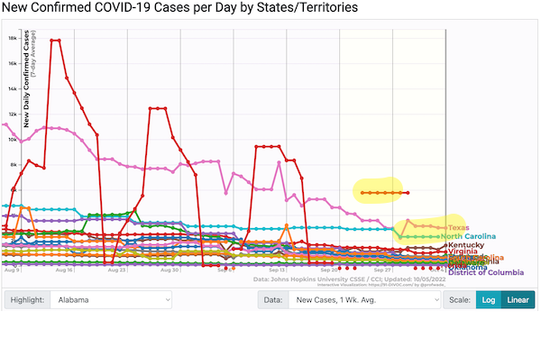Click the 10k y-axis tick label
The height and width of the screenshot is (348, 541).
pyautogui.click(x=13, y=140)
